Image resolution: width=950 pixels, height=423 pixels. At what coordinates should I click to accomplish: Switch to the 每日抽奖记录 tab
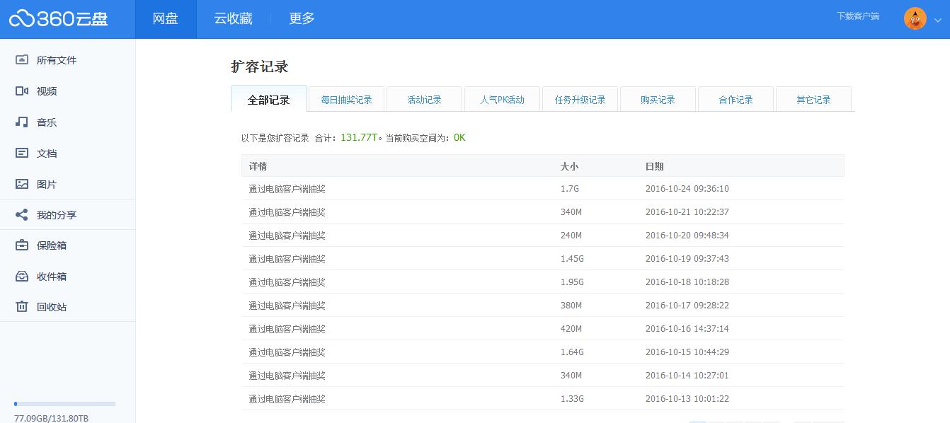click(x=346, y=100)
